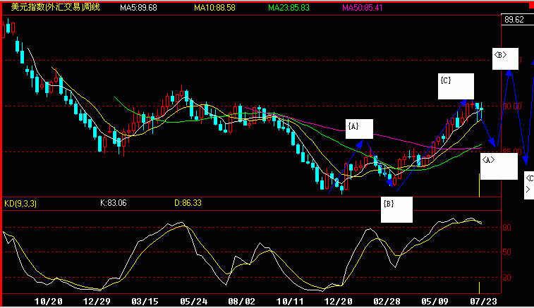Click the 05/24 date axis label
Viewport: 534px width, 308px height.
[193, 301]
